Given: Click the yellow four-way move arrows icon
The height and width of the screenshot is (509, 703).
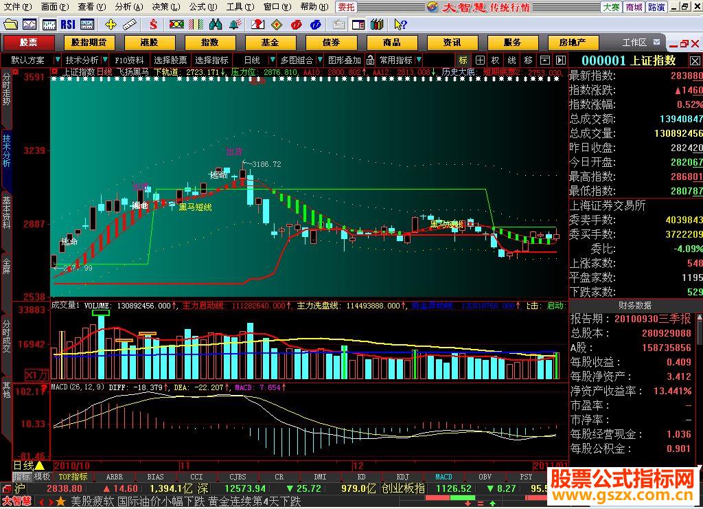Looking at the screenshot, I should pos(111,24).
